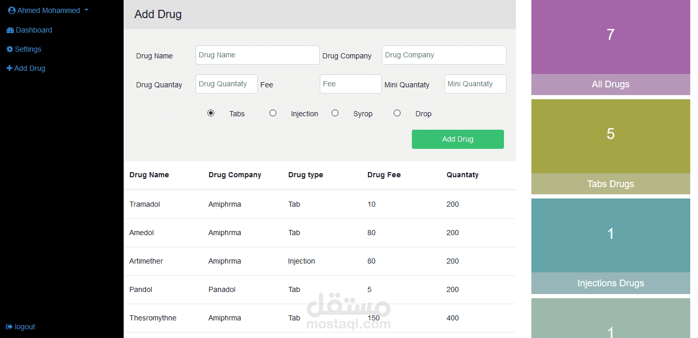Click the Add Drug panel heading
The image size is (698, 338).
pos(158,14)
